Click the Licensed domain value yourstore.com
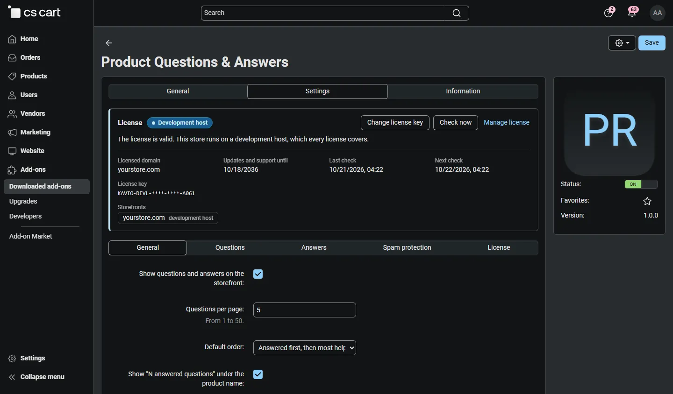 [139, 170]
